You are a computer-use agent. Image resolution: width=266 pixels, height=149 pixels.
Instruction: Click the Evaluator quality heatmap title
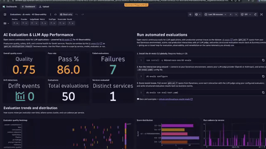coord(15,120)
